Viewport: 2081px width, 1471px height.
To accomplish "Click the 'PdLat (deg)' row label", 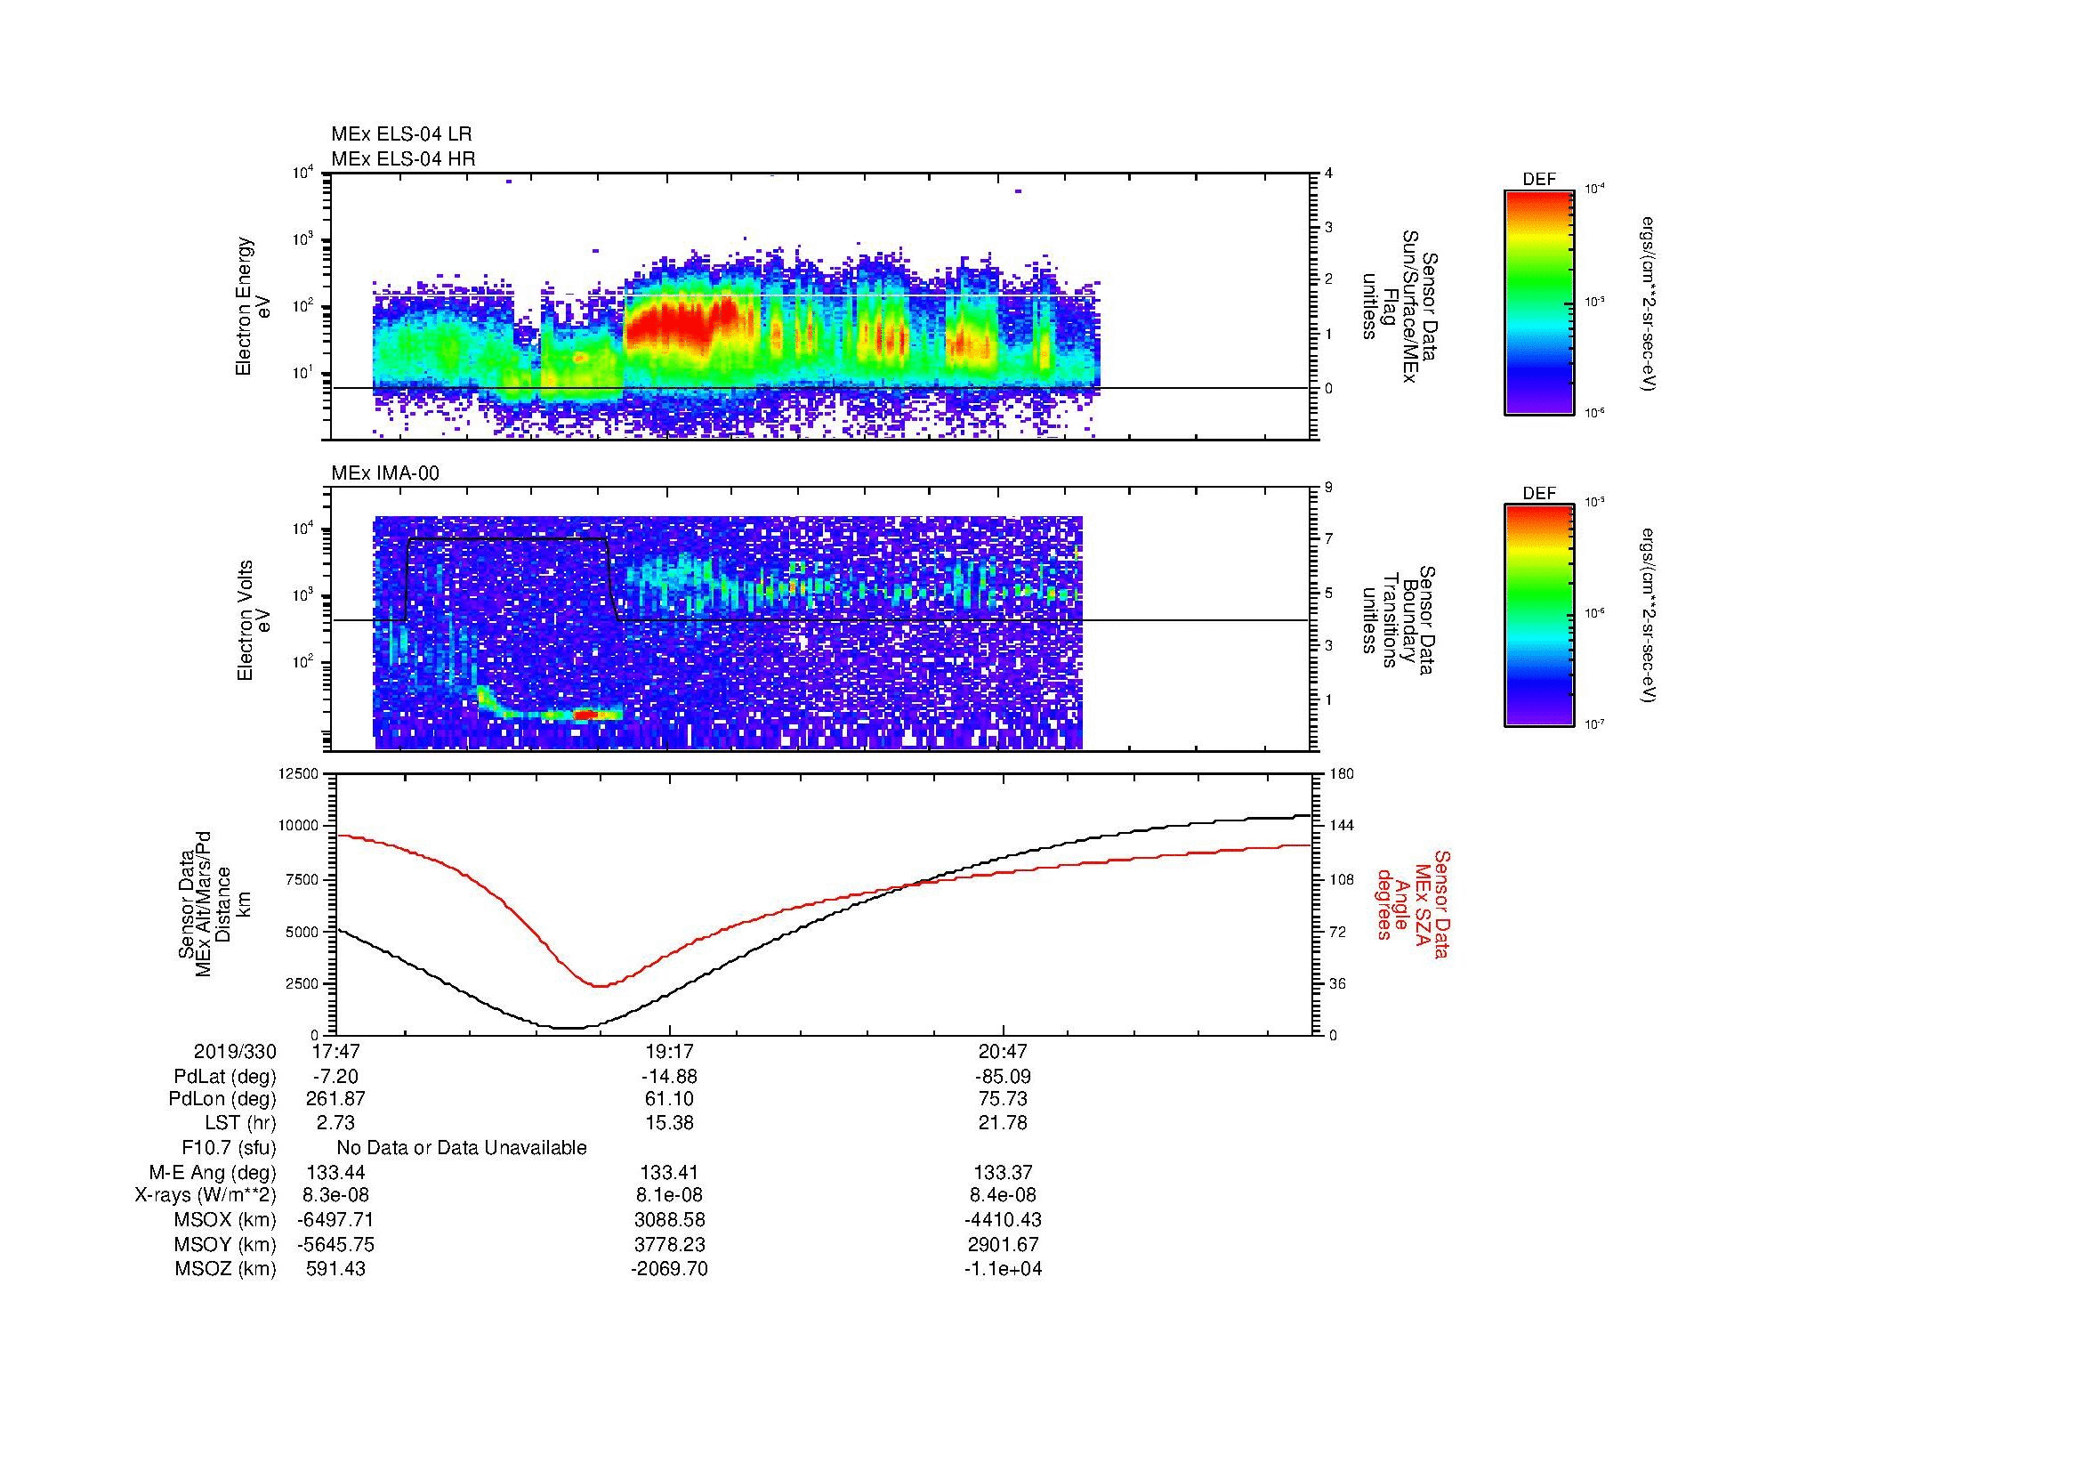I will (x=225, y=1077).
